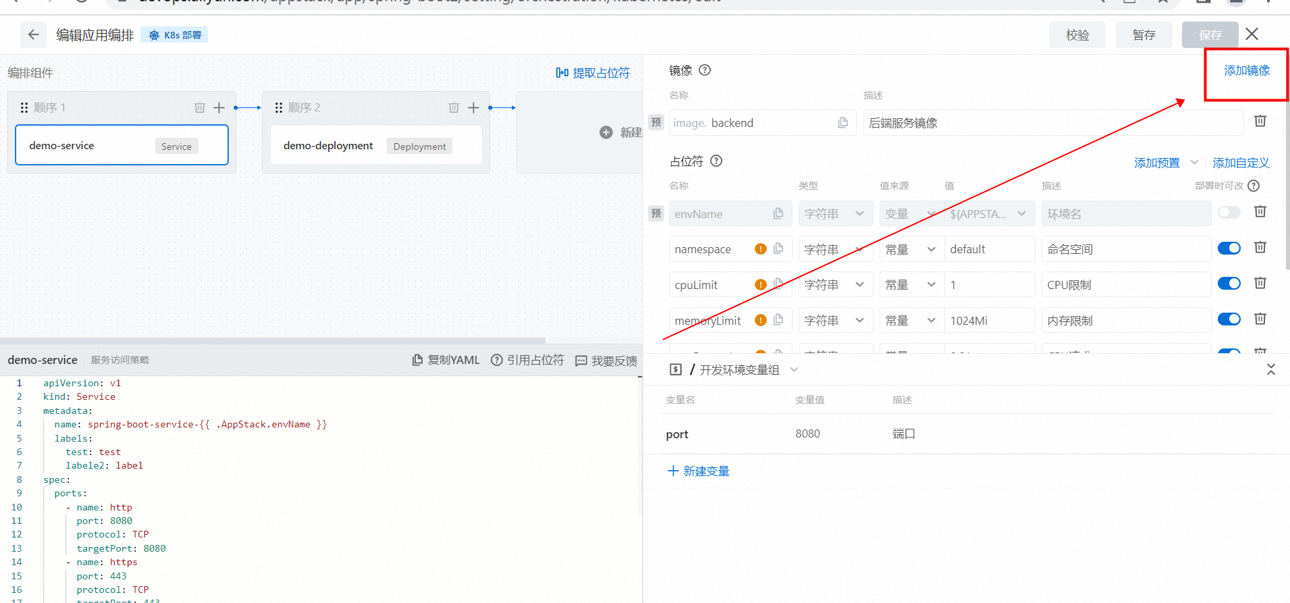The image size is (1290, 603).
Task: Open the envName 变量 source dropdown
Action: (x=911, y=214)
